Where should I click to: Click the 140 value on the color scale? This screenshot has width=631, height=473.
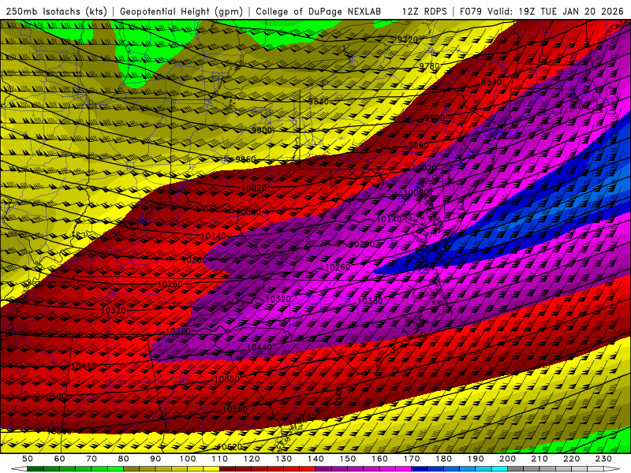pyautogui.click(x=315, y=459)
